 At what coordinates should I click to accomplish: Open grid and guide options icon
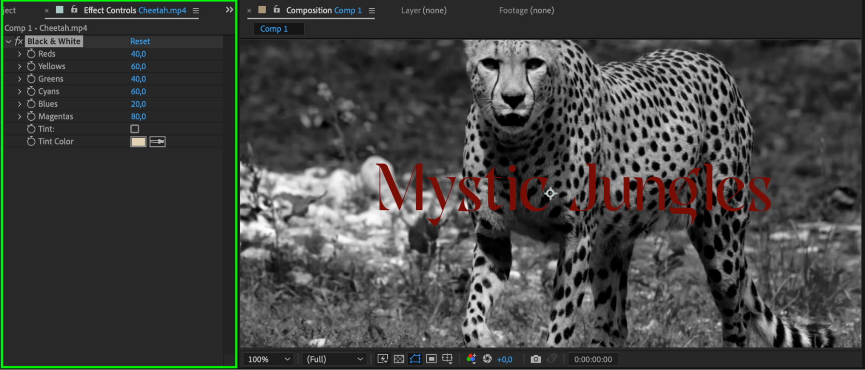[447, 359]
